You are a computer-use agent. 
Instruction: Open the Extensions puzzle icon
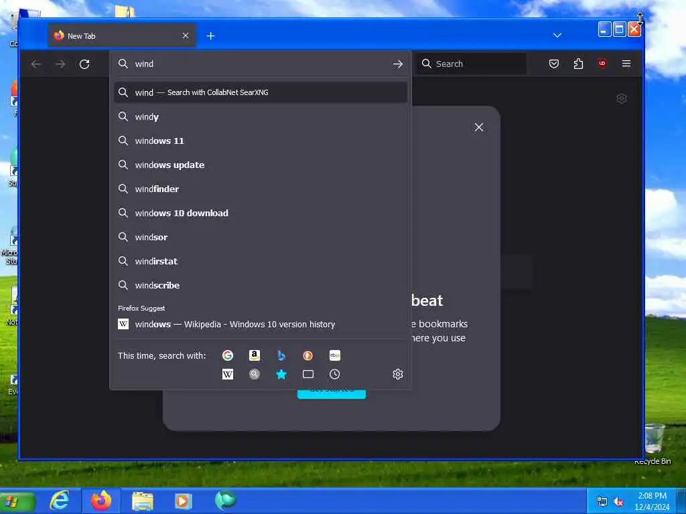(x=578, y=64)
